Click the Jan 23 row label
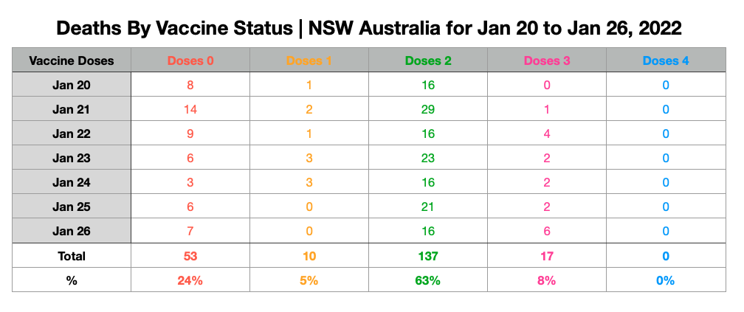 pyautogui.click(x=72, y=158)
